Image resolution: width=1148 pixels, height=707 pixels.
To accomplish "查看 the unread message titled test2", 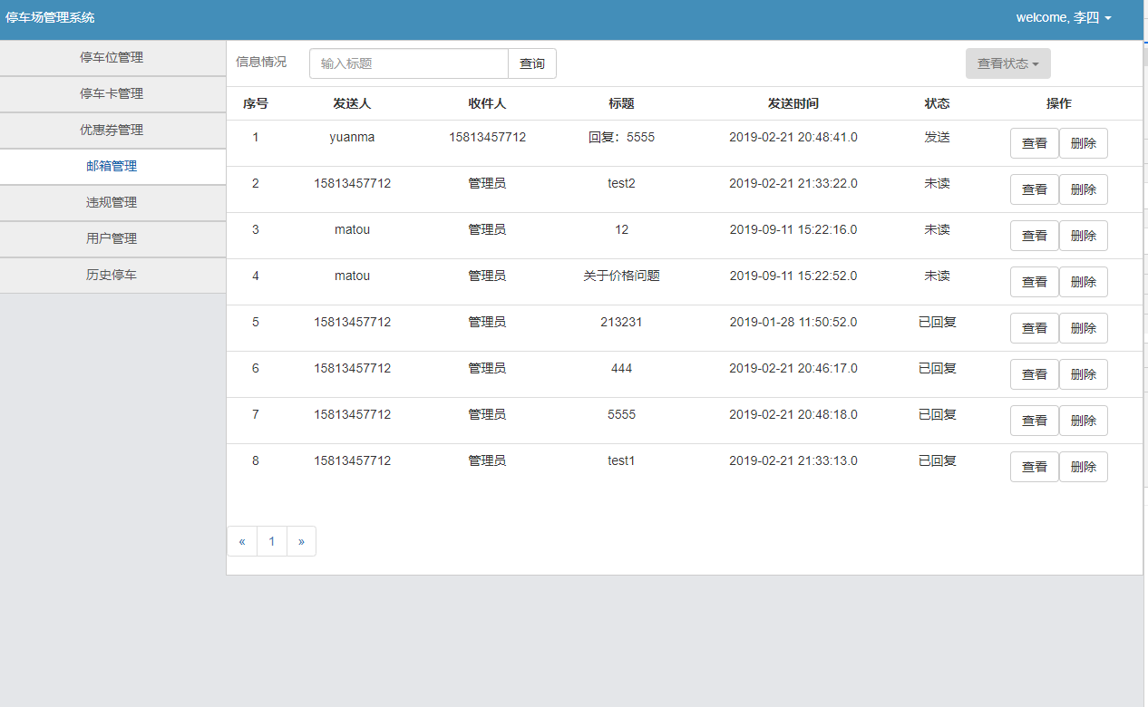I will tap(1034, 189).
